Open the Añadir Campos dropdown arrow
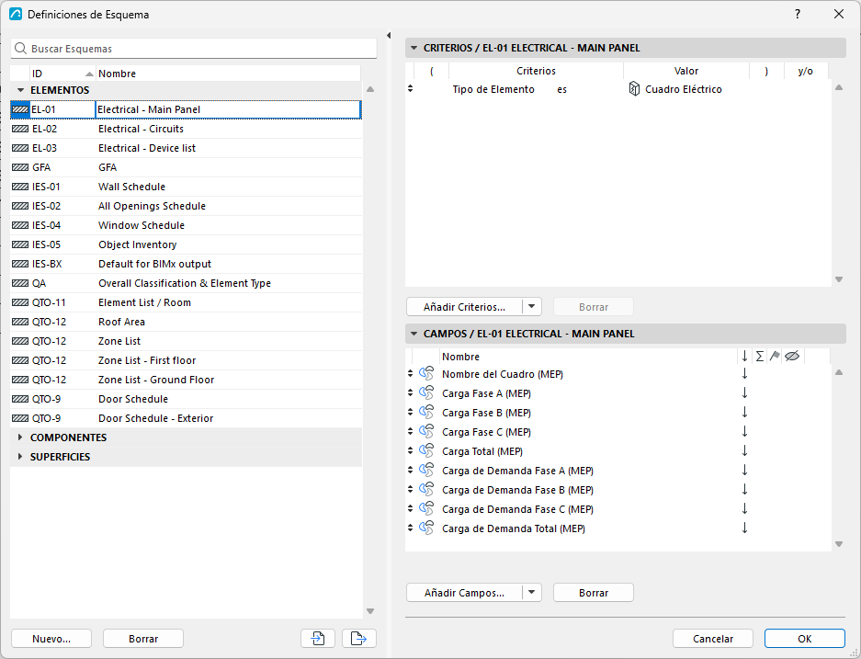 531,593
